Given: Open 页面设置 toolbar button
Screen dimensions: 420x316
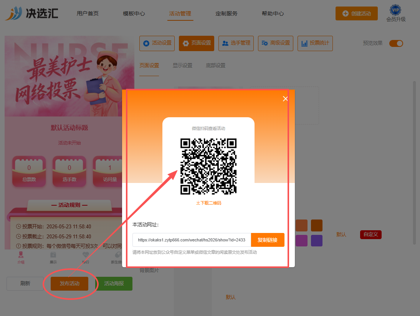Looking at the screenshot, I should pyautogui.click(x=196, y=43).
